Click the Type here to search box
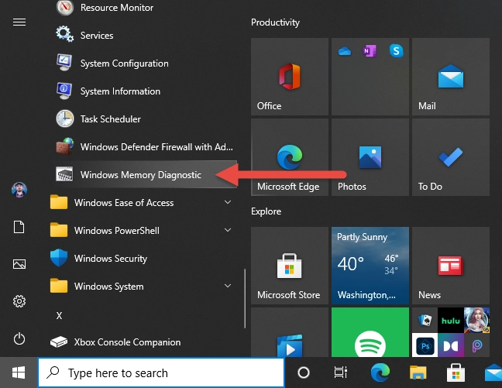Viewport: 502px width, 388px height. tap(161, 373)
